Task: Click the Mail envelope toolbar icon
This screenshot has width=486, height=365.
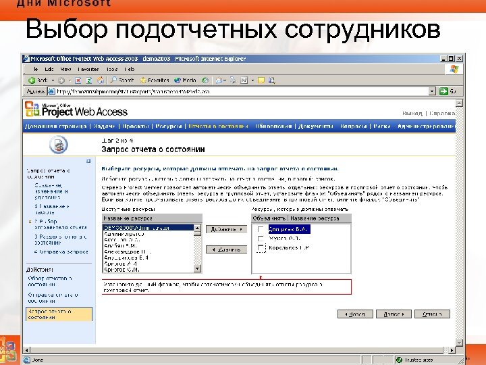Action: pyautogui.click(x=219, y=80)
